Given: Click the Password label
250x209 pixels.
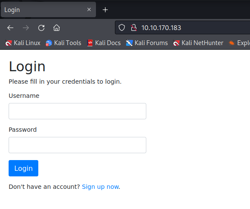Looking at the screenshot, I should [23, 130].
